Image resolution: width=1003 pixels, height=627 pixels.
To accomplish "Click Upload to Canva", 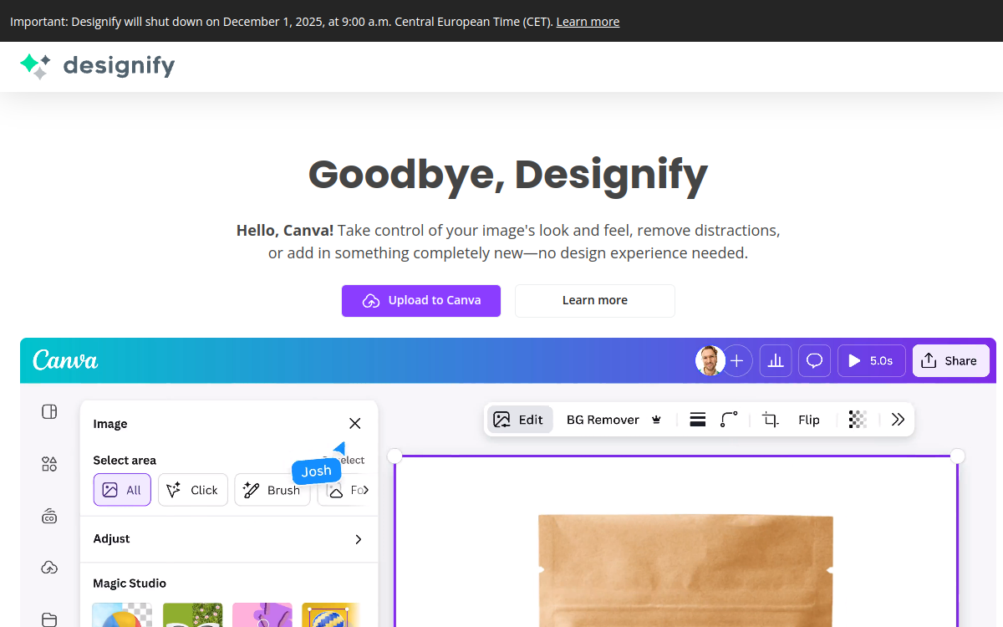I will [420, 300].
